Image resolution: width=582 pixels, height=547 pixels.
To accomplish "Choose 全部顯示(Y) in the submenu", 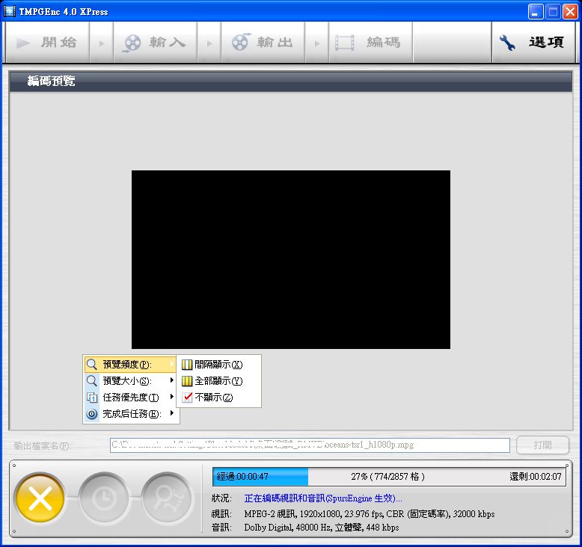I will click(x=218, y=381).
